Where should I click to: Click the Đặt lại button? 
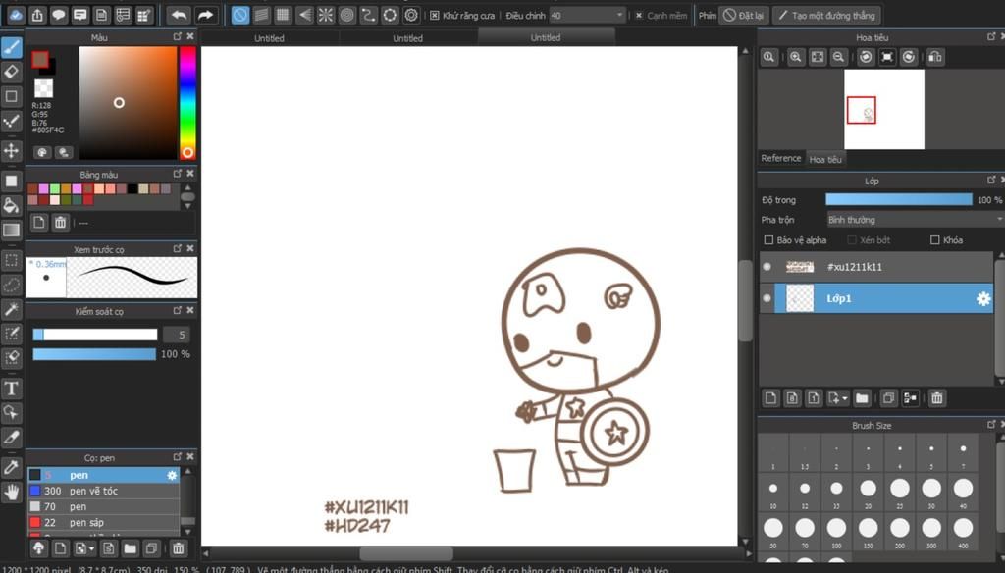(x=744, y=16)
